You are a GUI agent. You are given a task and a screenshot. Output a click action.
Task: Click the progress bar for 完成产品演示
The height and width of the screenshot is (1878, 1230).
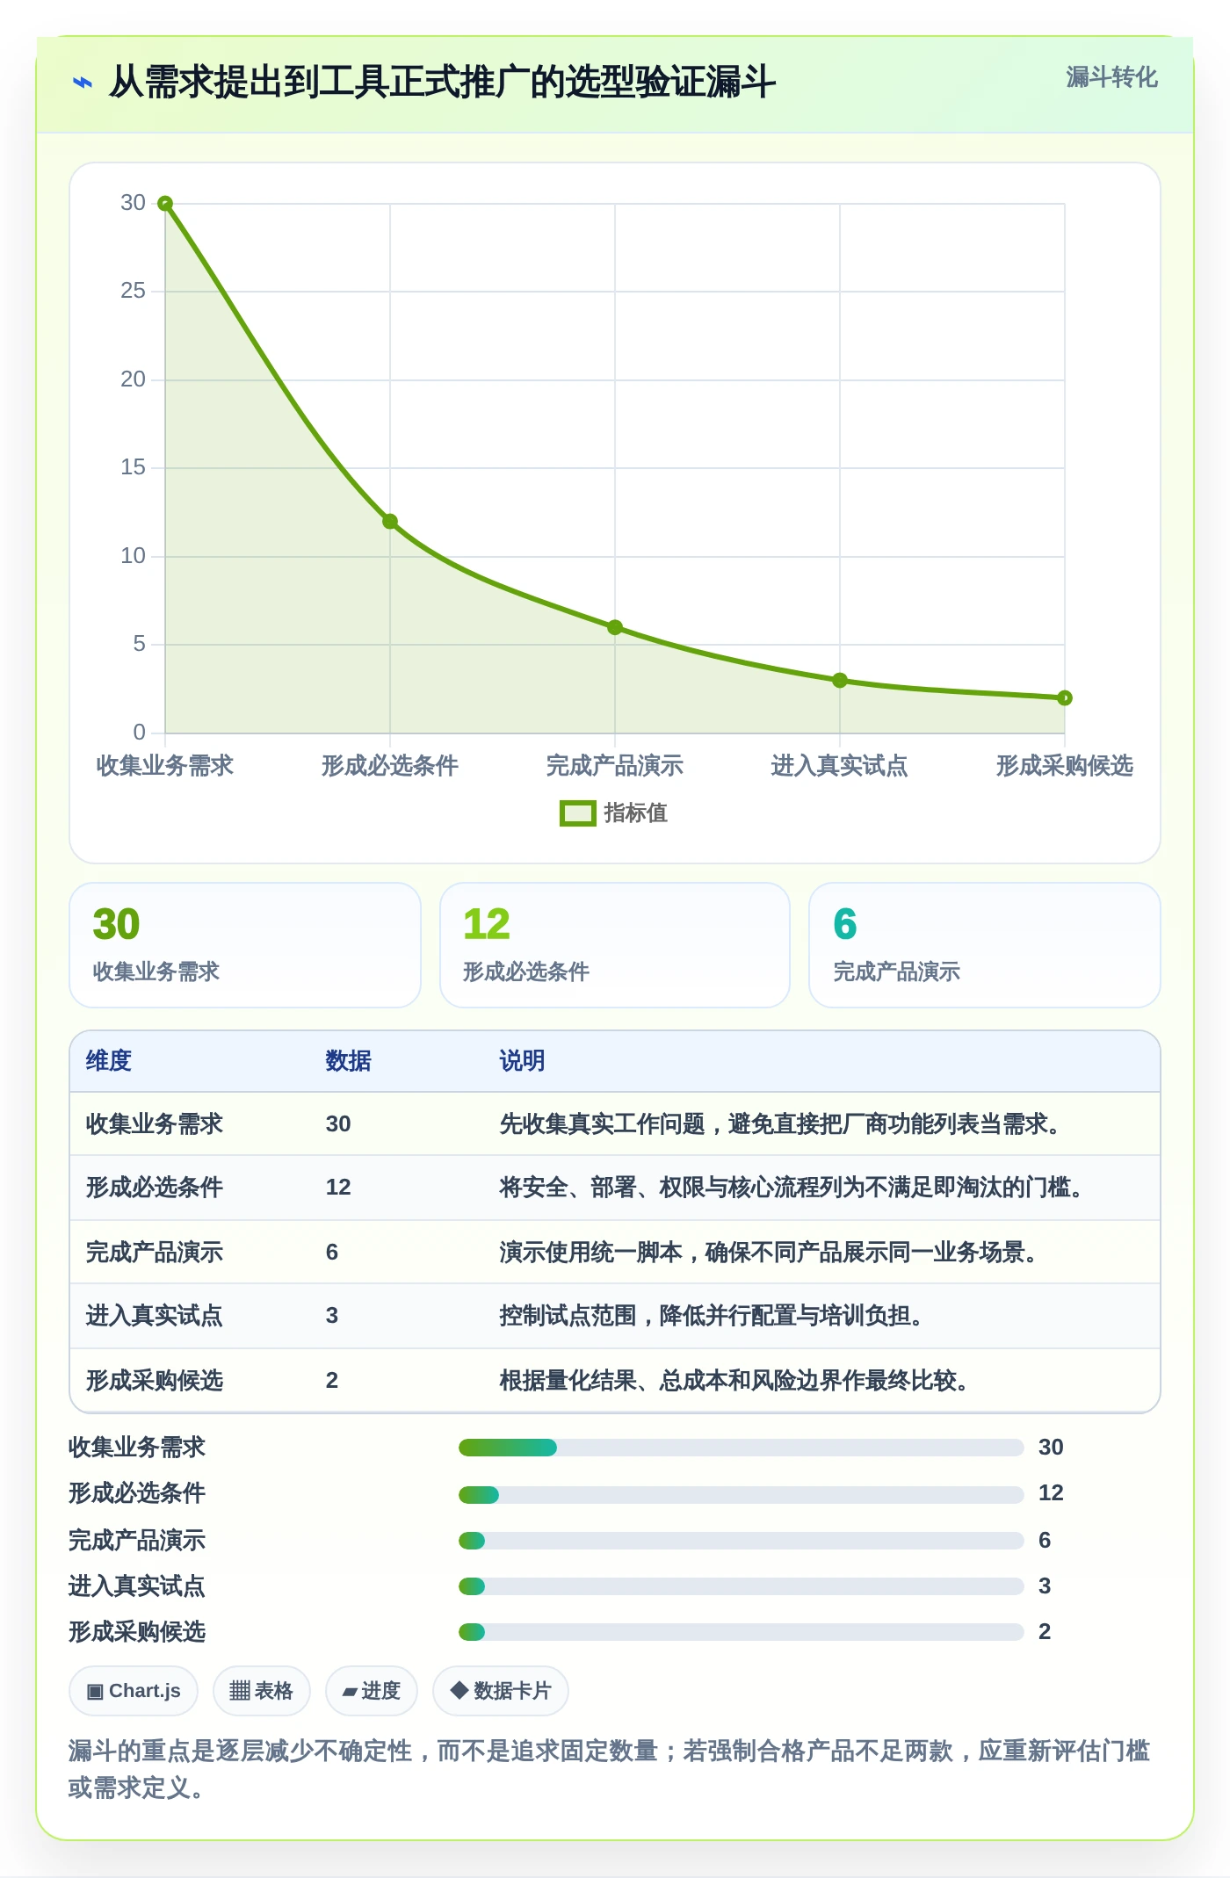[x=742, y=1541]
